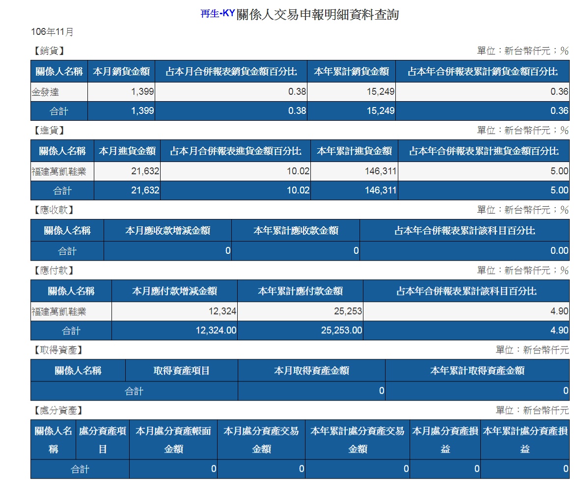This screenshot has height=488, width=581.
Task: Click the 取得資產項目 column header
Action: click(182, 371)
